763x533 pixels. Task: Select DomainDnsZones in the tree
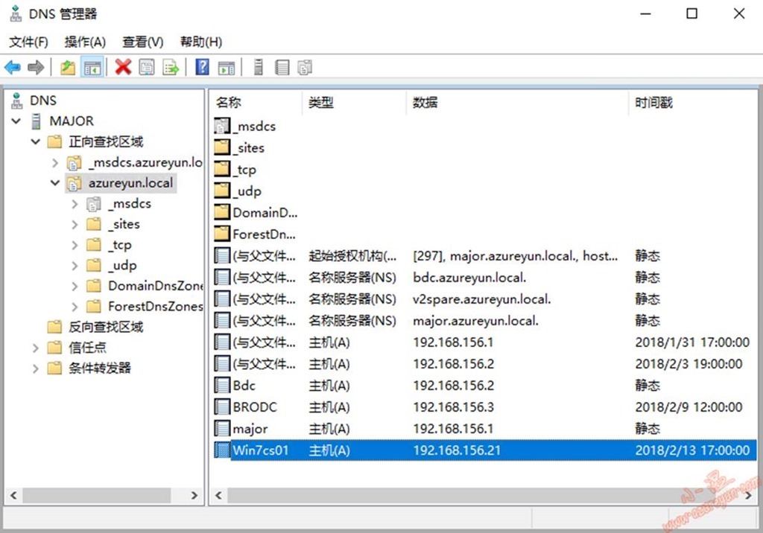point(155,286)
